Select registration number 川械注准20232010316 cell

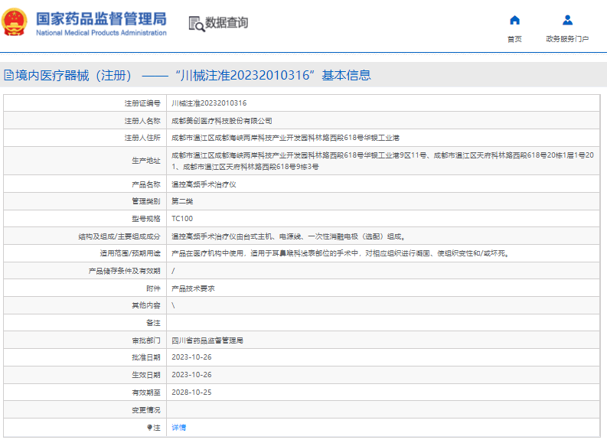click(209, 103)
